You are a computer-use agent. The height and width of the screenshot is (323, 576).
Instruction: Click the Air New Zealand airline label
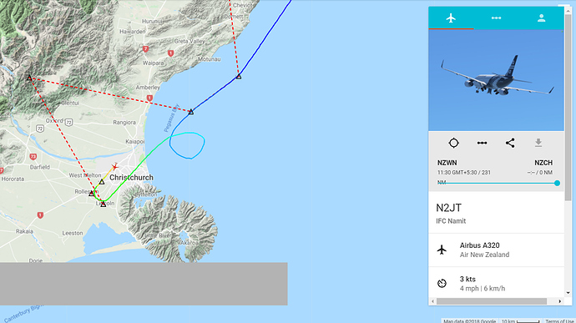(x=484, y=255)
